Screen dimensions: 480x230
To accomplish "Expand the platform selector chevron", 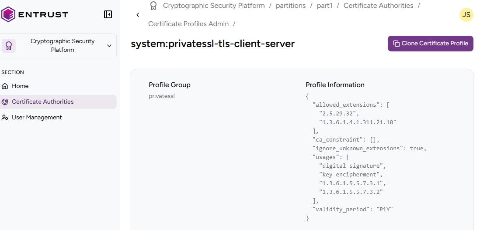I will pos(109,46).
